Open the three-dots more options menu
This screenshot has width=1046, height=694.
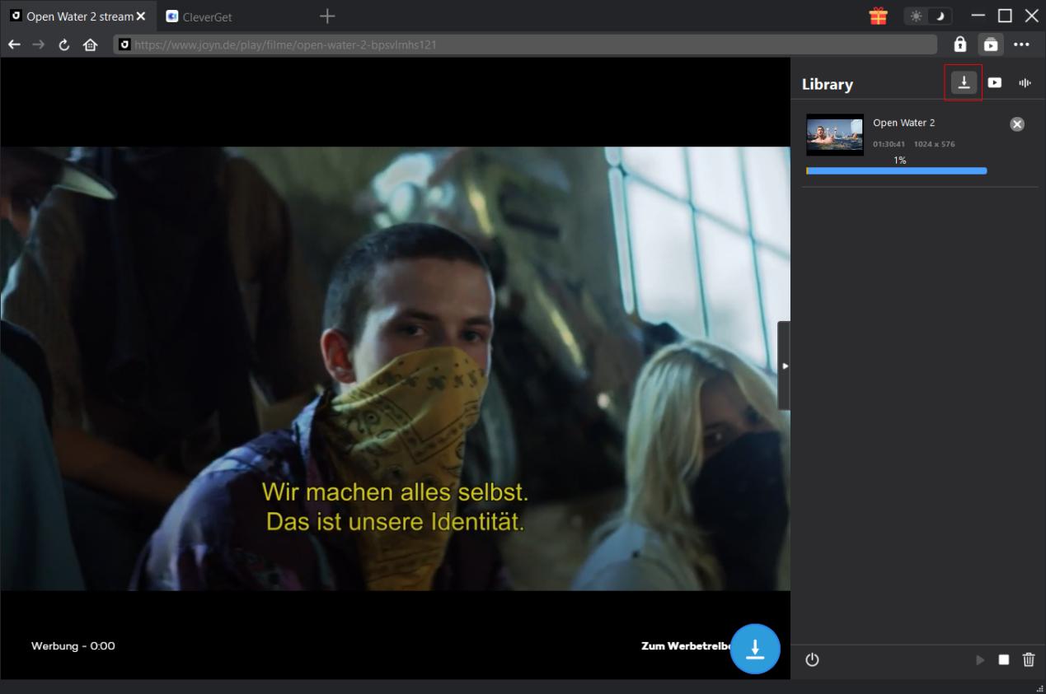[x=1021, y=44]
